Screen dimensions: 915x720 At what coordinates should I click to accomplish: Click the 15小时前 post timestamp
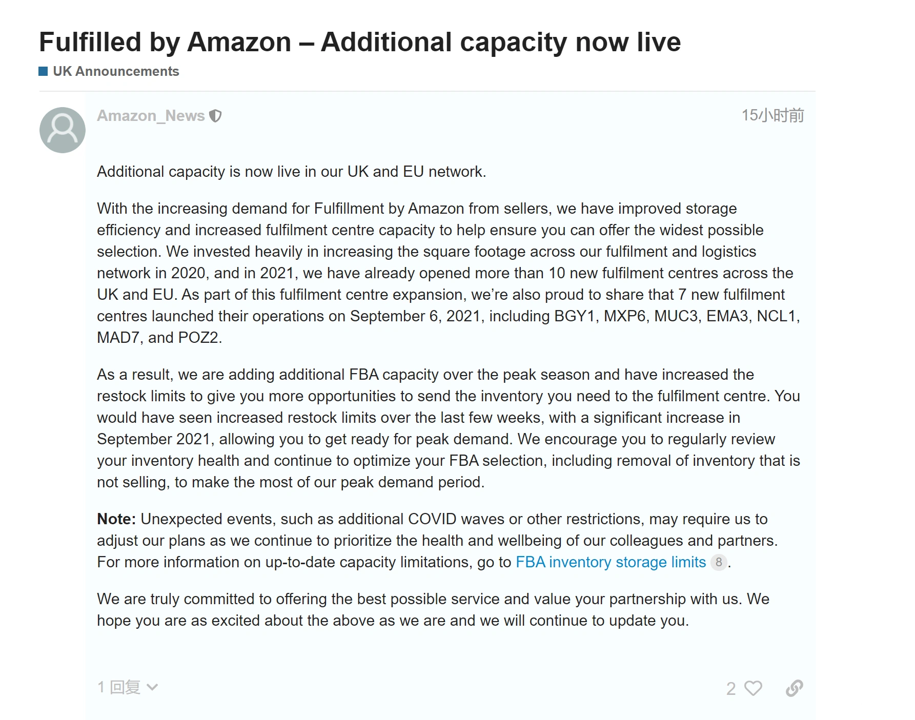[772, 115]
